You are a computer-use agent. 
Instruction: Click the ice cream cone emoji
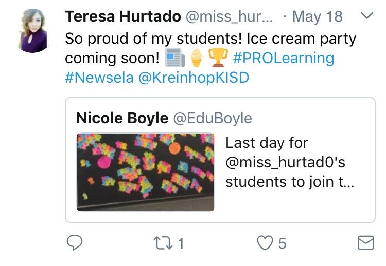[196, 59]
